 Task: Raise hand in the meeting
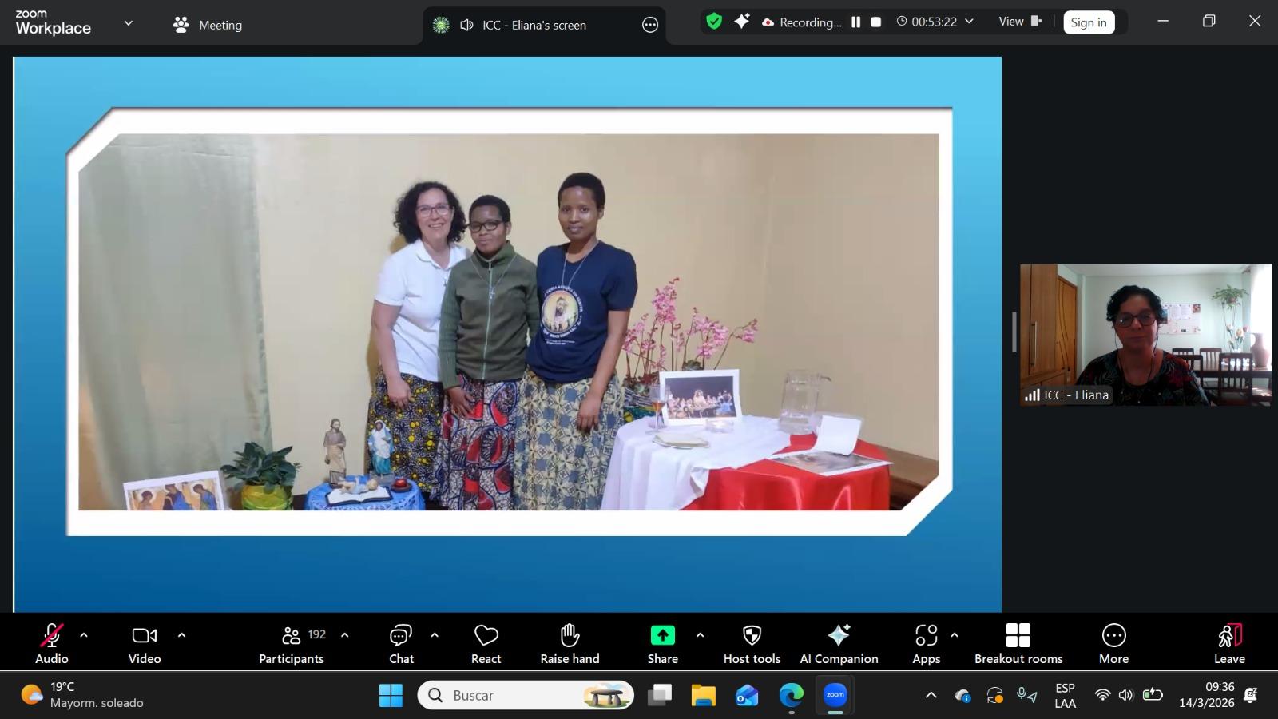pyautogui.click(x=570, y=644)
